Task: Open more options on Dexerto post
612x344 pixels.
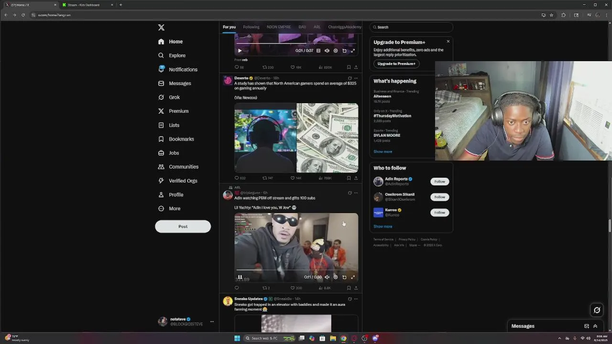Action: pos(356,78)
